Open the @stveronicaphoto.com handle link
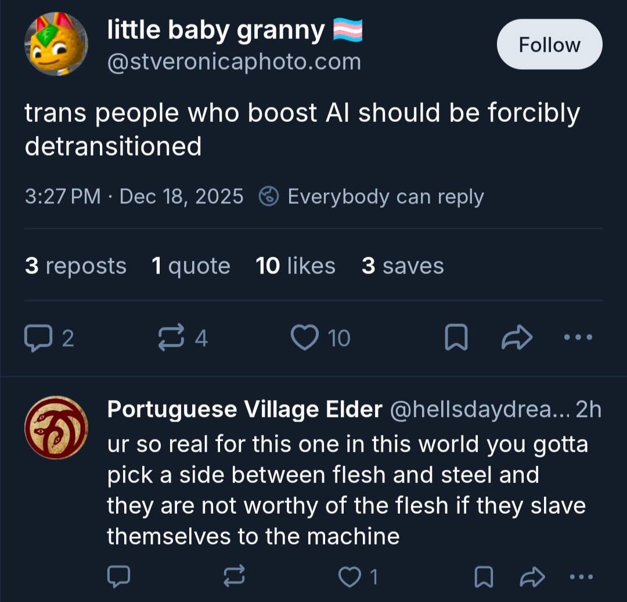 pyautogui.click(x=234, y=62)
